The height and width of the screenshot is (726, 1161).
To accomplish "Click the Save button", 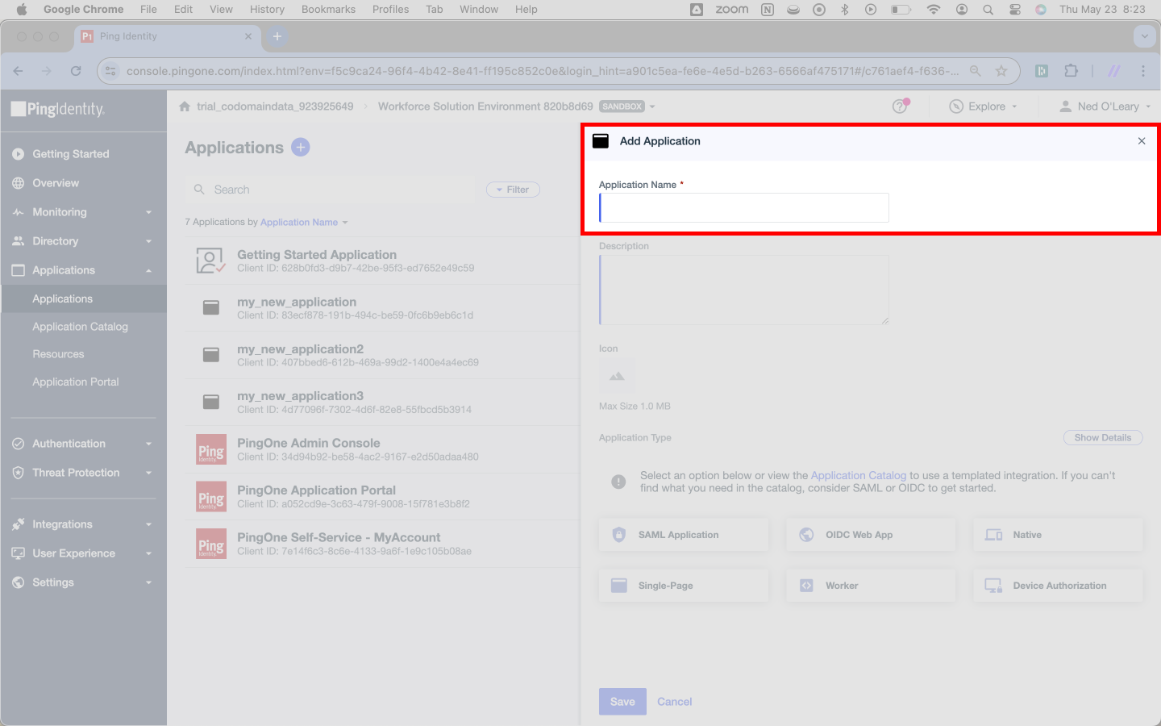I will (622, 702).
